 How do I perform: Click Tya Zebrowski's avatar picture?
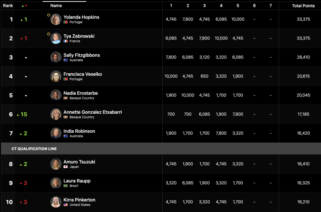coord(56,38)
